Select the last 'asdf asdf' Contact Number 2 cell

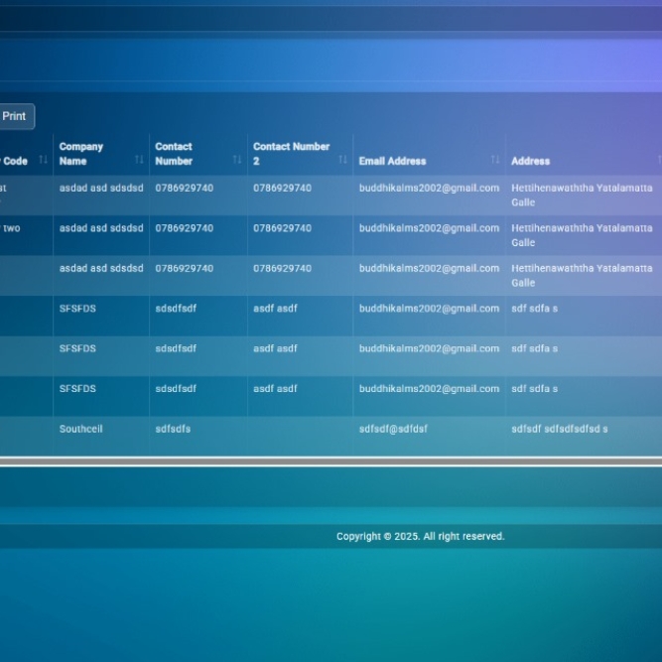click(275, 389)
